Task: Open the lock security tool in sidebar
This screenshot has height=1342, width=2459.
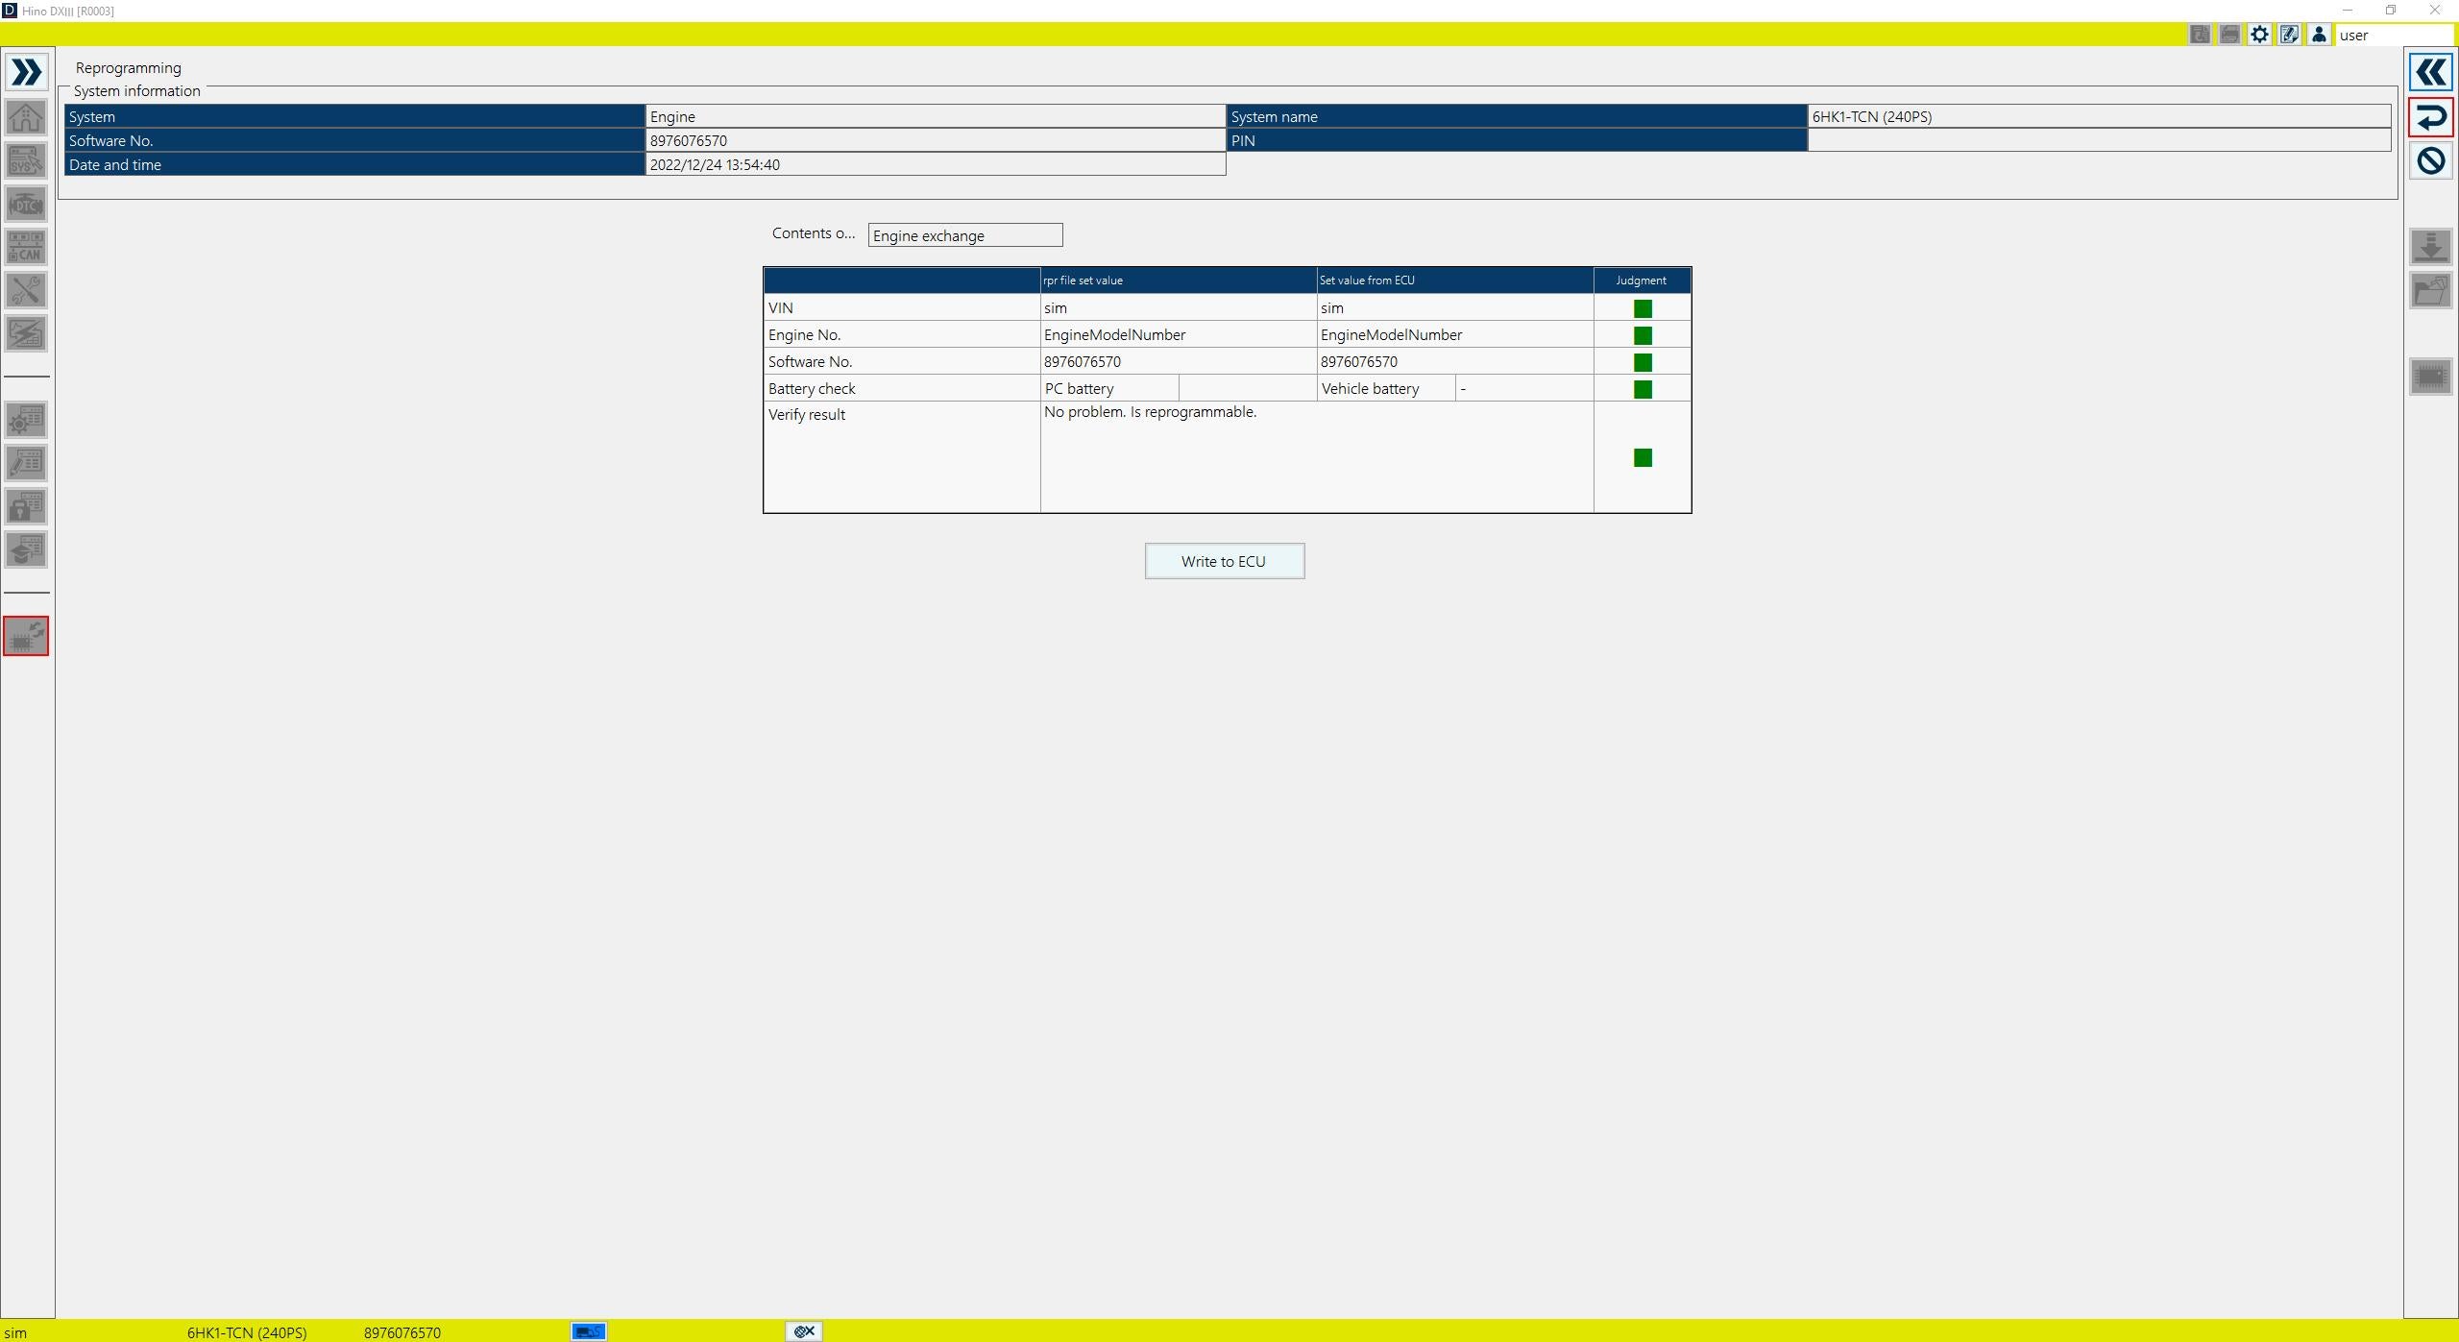Action: [27, 507]
